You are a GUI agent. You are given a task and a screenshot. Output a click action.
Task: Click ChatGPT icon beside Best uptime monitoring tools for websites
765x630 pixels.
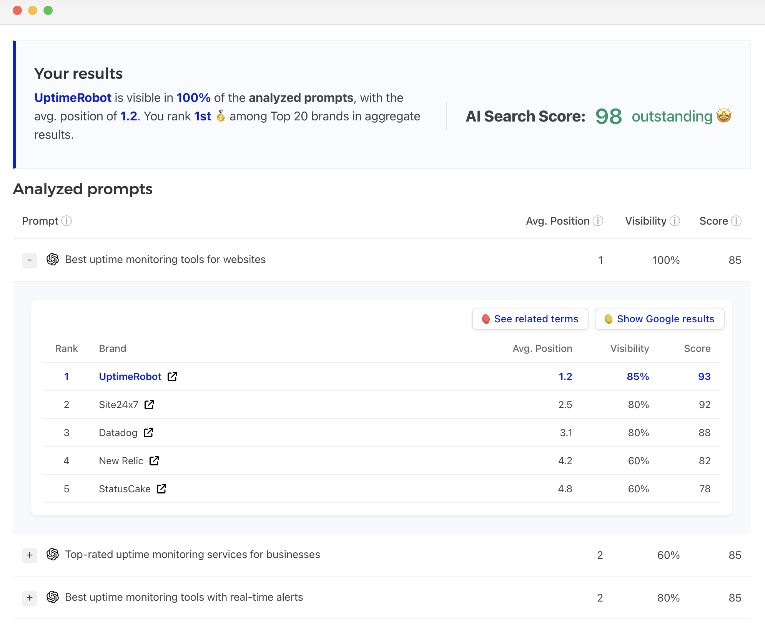[53, 260]
